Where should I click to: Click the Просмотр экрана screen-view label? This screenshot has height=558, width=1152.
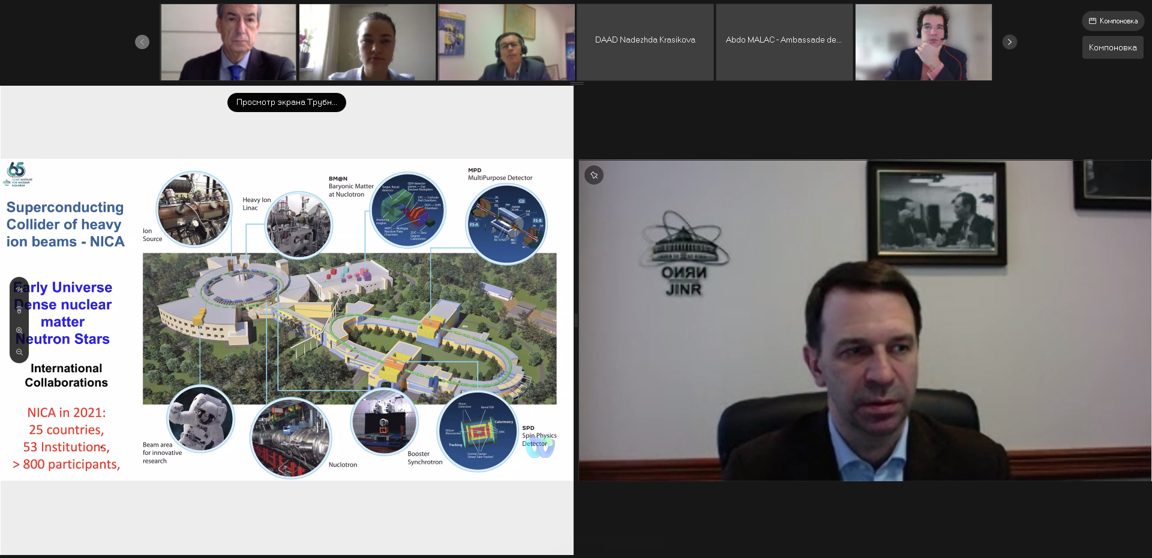point(286,102)
